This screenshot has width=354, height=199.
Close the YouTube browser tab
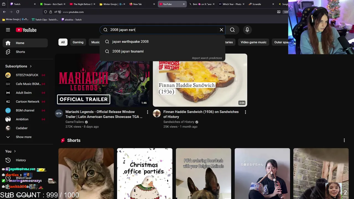pyautogui.click(x=184, y=4)
